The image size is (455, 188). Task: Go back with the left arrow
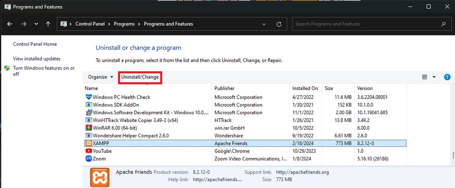coord(10,24)
